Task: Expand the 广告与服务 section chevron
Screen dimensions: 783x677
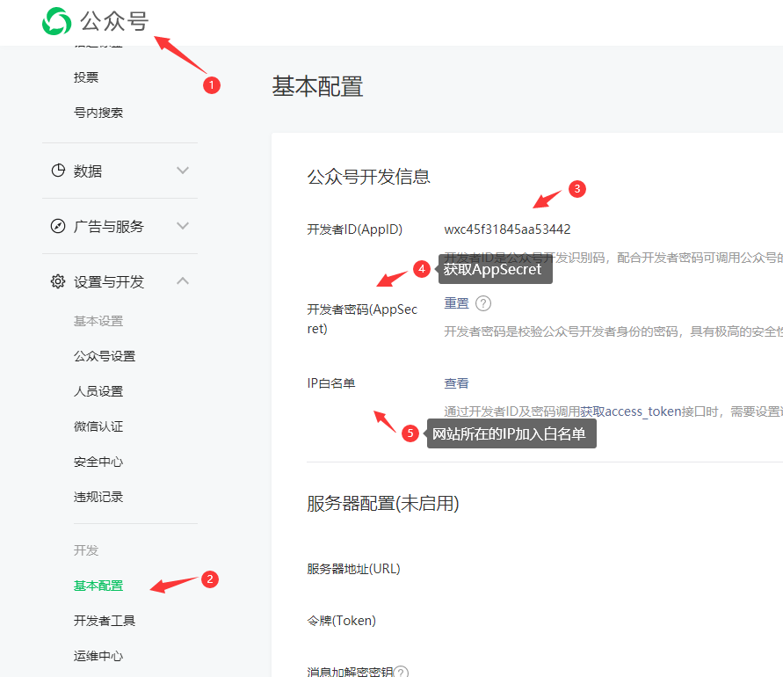Action: point(183,226)
